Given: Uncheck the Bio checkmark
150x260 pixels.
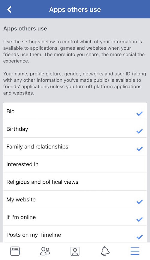Looking at the screenshot, I should 139,114.
